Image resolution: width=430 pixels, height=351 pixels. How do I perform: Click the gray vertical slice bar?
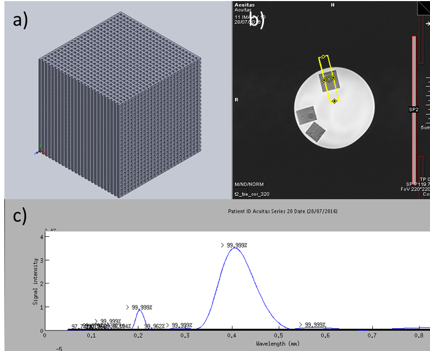coord(414,71)
